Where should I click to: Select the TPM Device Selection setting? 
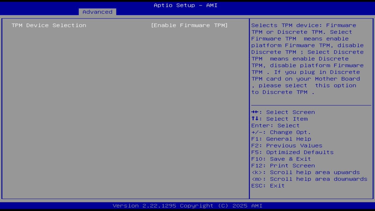pos(49,25)
